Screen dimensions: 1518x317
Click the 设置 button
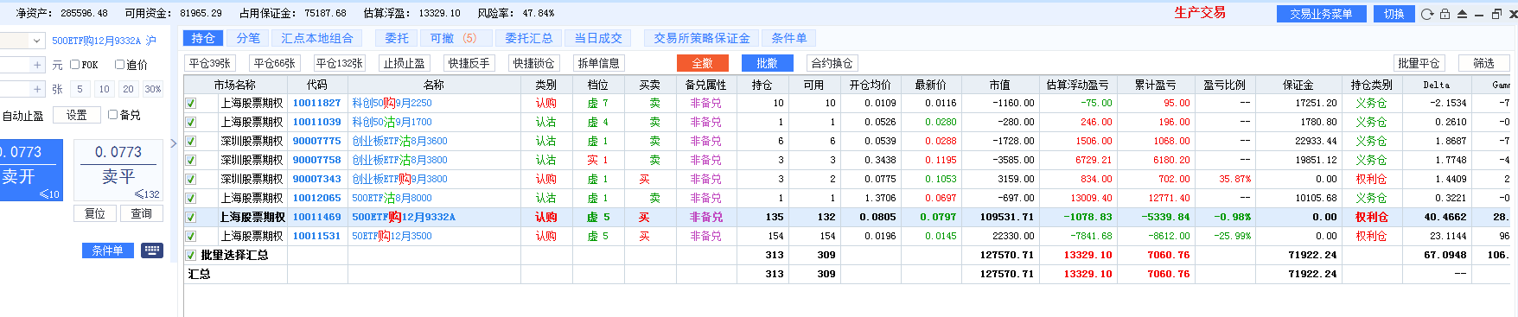(x=76, y=115)
